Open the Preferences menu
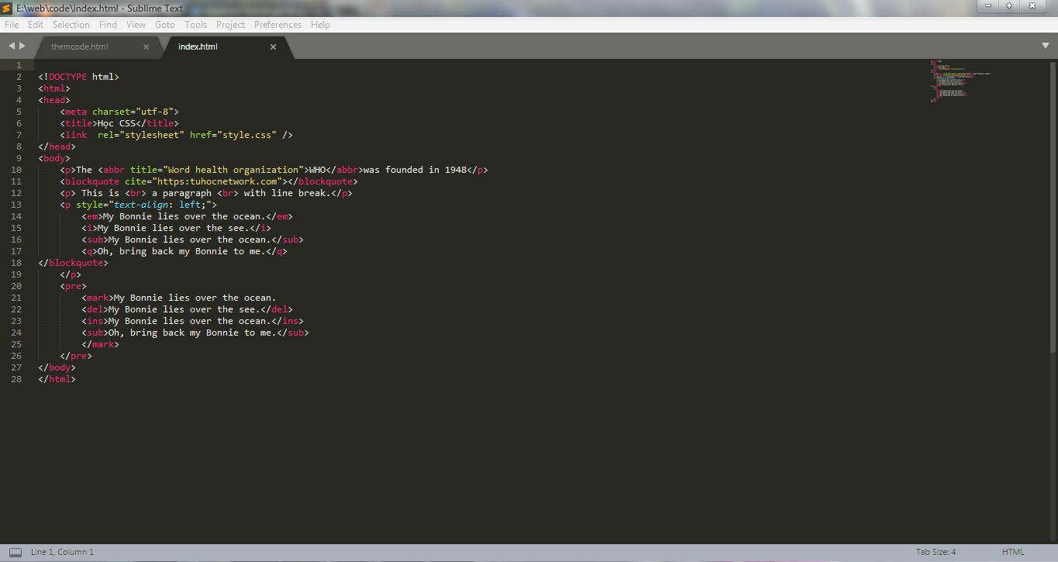 point(277,24)
